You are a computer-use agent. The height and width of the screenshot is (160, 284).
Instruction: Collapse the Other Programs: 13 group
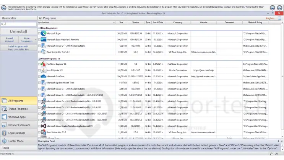[39, 59]
